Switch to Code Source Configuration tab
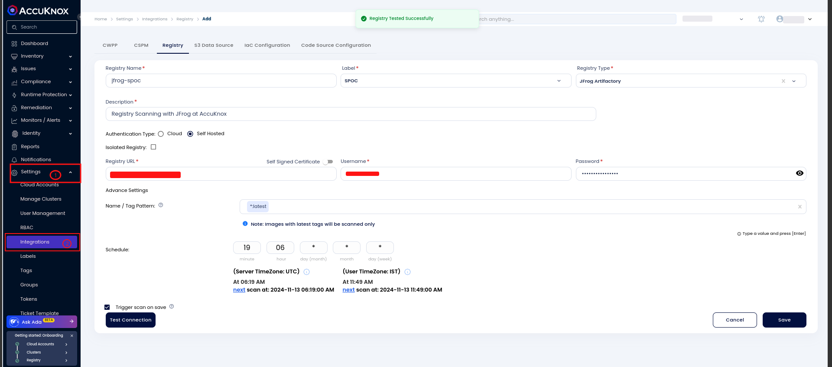Image resolution: width=832 pixels, height=367 pixels. (336, 45)
